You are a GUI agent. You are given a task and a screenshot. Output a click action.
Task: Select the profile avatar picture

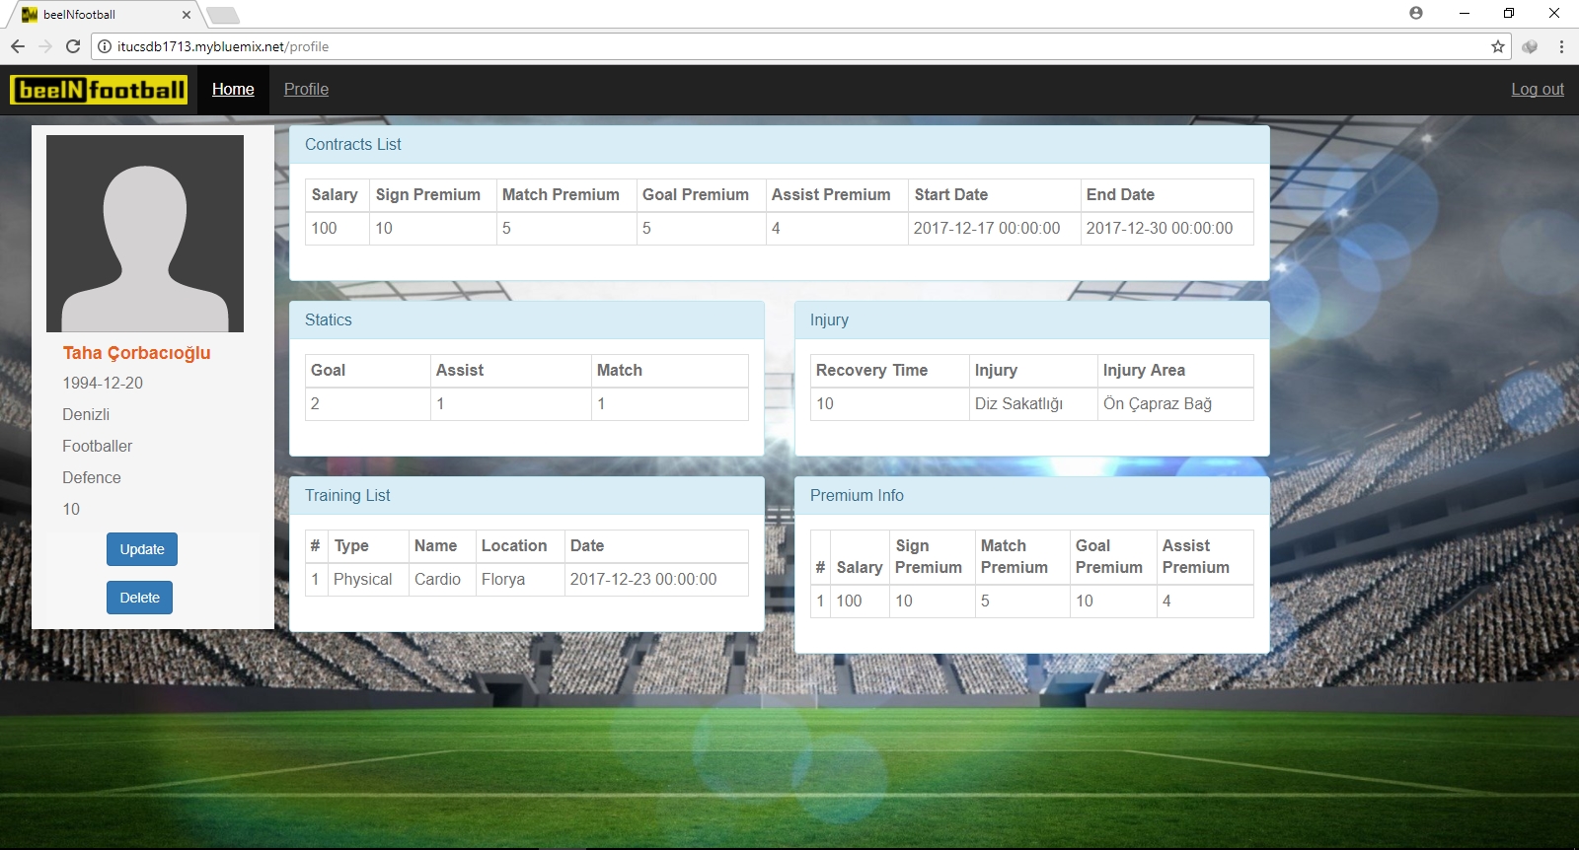(145, 234)
